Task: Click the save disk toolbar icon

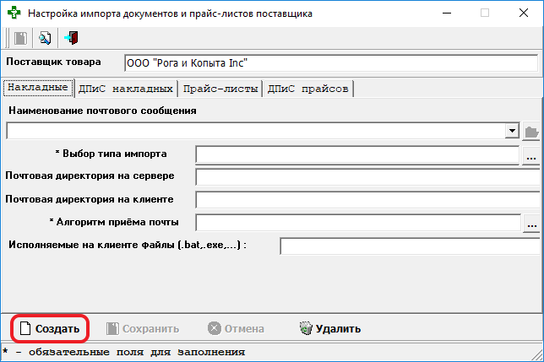Action: pyautogui.click(x=20, y=38)
